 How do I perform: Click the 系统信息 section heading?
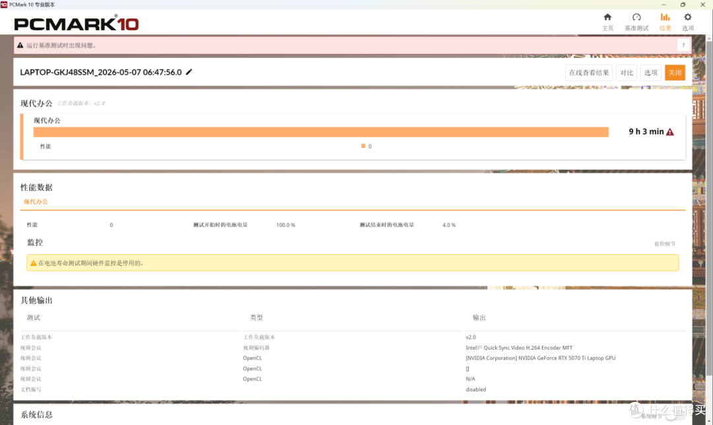tap(36, 414)
